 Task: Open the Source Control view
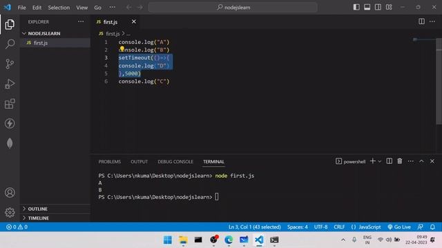click(10, 64)
